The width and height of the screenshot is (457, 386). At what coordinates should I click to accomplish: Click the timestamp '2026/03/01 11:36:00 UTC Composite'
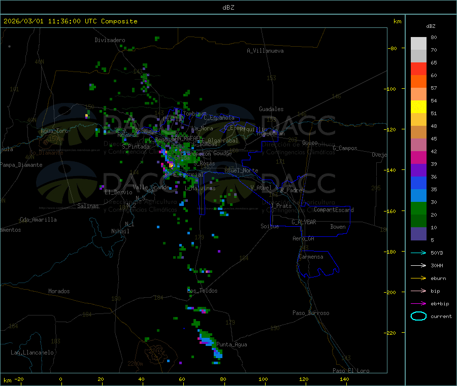point(70,21)
